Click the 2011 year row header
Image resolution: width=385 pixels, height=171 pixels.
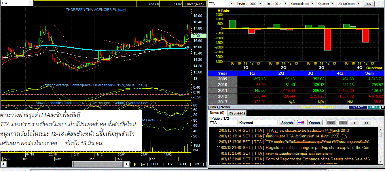223,90
